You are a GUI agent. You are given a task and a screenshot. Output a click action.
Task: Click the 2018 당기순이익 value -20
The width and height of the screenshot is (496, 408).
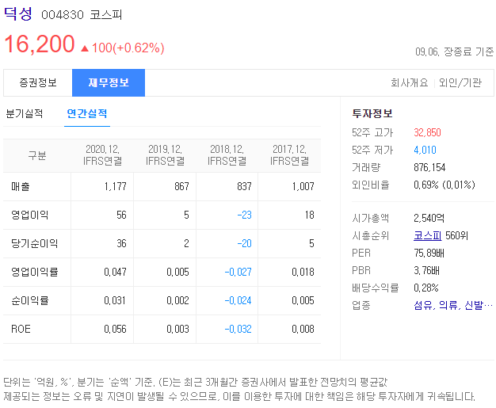(x=245, y=243)
